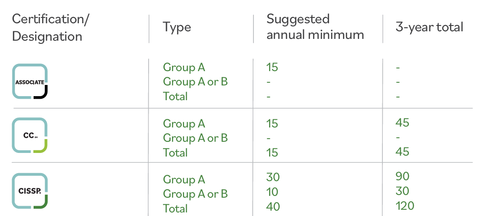Select the 3-year total column header
Screen dimensions: 484x216
click(429, 27)
